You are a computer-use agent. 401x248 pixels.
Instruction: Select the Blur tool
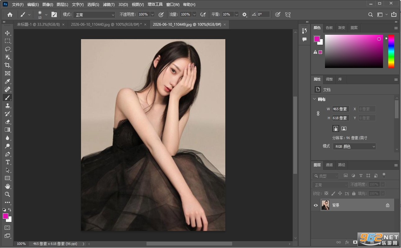[x=7, y=138]
